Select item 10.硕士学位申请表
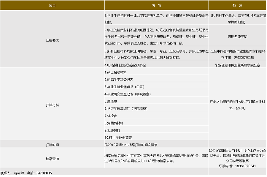Image resolution: width=267 pixels, height=177 pixels. (118, 138)
